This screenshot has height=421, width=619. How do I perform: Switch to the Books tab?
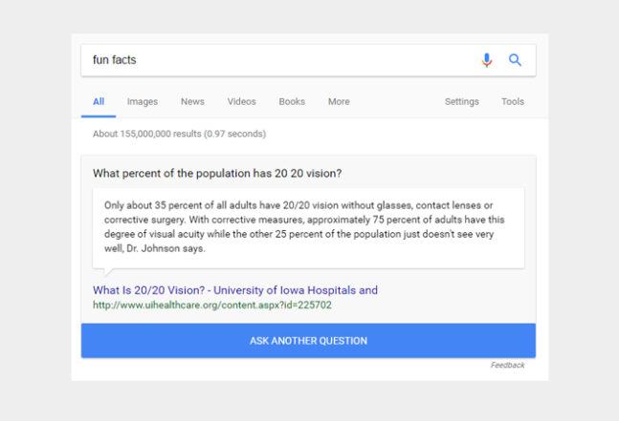[292, 101]
